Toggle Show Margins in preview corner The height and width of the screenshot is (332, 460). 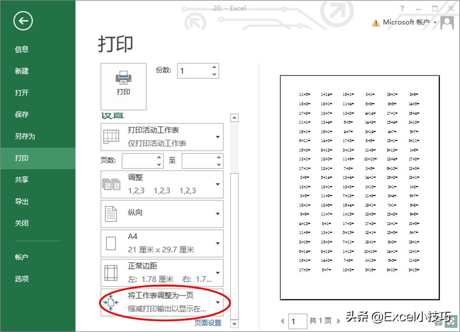[x=439, y=321]
